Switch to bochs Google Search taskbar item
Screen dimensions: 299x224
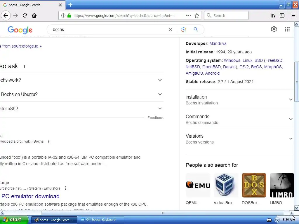coord(54,220)
